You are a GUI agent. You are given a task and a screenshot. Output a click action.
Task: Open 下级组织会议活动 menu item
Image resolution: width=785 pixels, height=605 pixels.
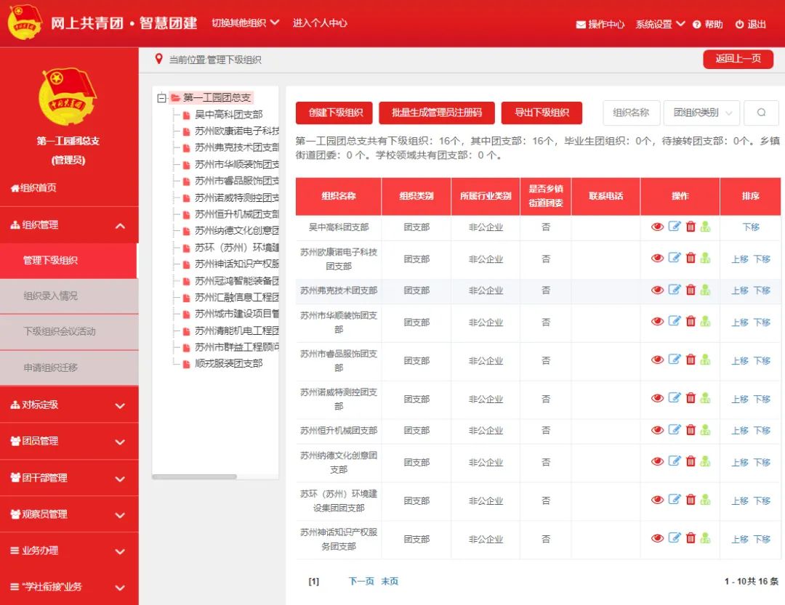[69, 332]
